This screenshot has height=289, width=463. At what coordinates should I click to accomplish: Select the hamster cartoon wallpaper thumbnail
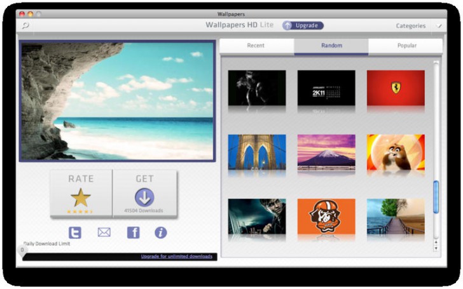396,152
